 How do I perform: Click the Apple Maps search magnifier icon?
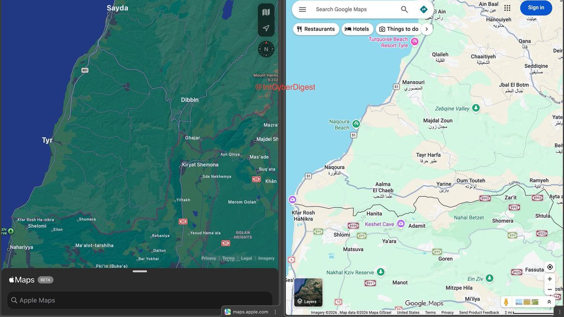pyautogui.click(x=14, y=300)
